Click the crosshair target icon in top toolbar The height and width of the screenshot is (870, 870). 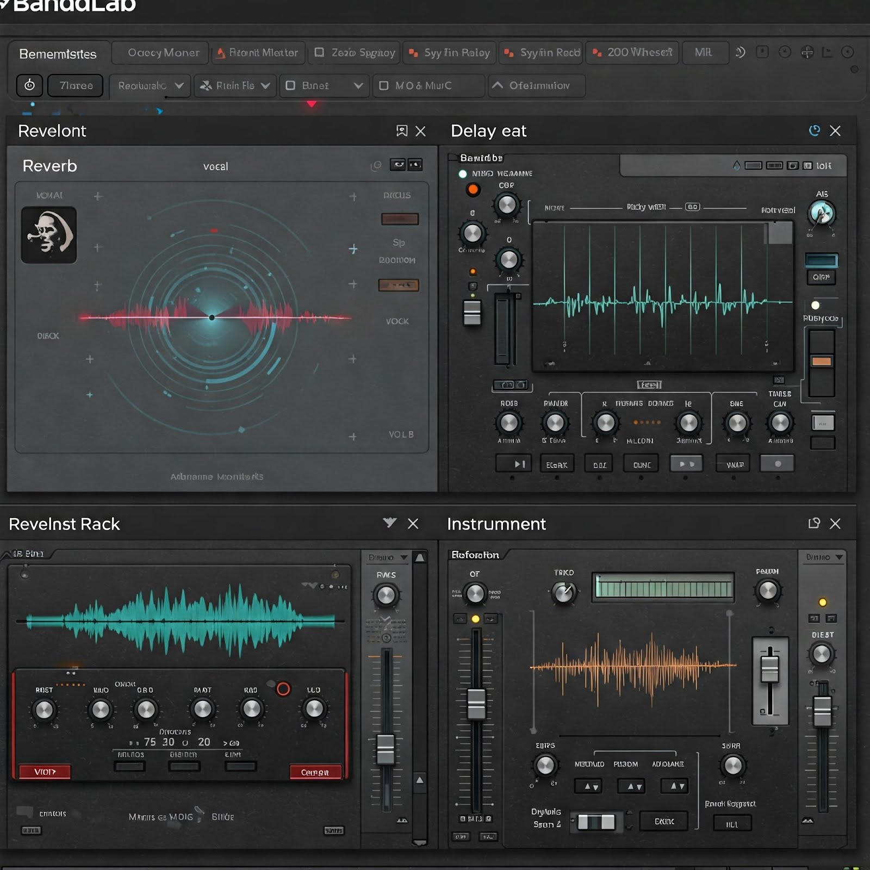click(x=807, y=52)
